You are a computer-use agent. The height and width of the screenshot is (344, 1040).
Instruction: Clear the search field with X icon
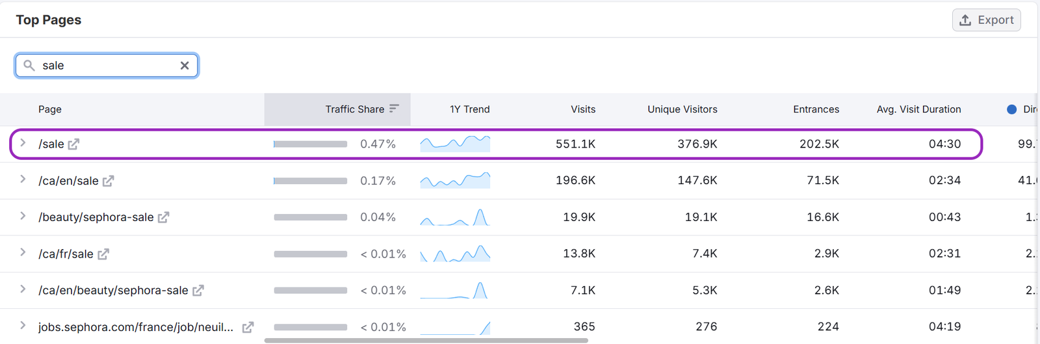click(185, 66)
